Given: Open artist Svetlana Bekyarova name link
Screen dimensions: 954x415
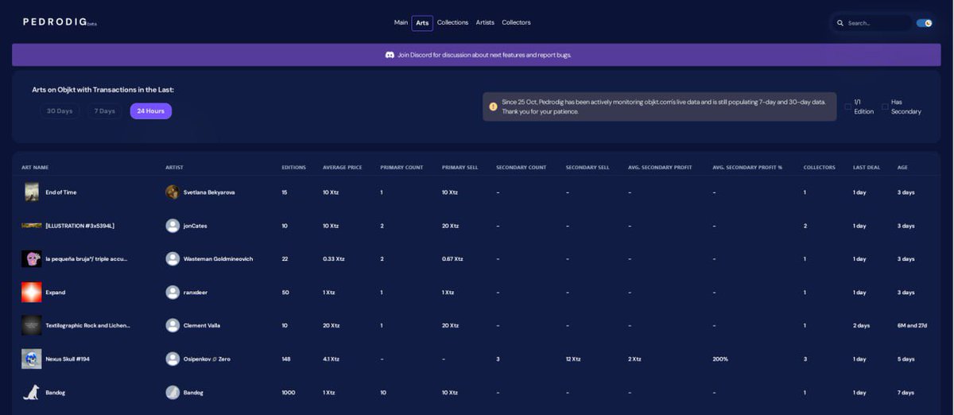Looking at the screenshot, I should click(x=209, y=192).
